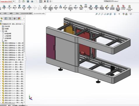Viewport: 139px width, 106px height.
Task: Switch to ConfigurationManager panel tab
Action: pos(10,18)
